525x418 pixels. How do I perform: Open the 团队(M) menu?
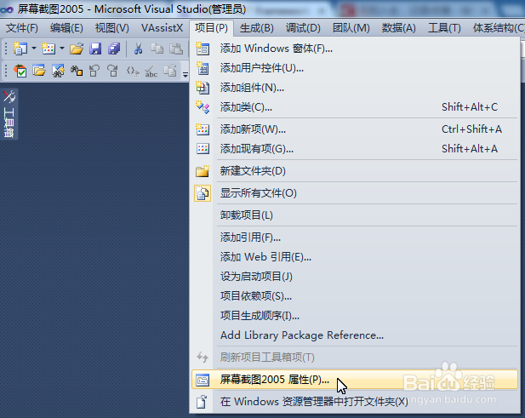click(351, 28)
